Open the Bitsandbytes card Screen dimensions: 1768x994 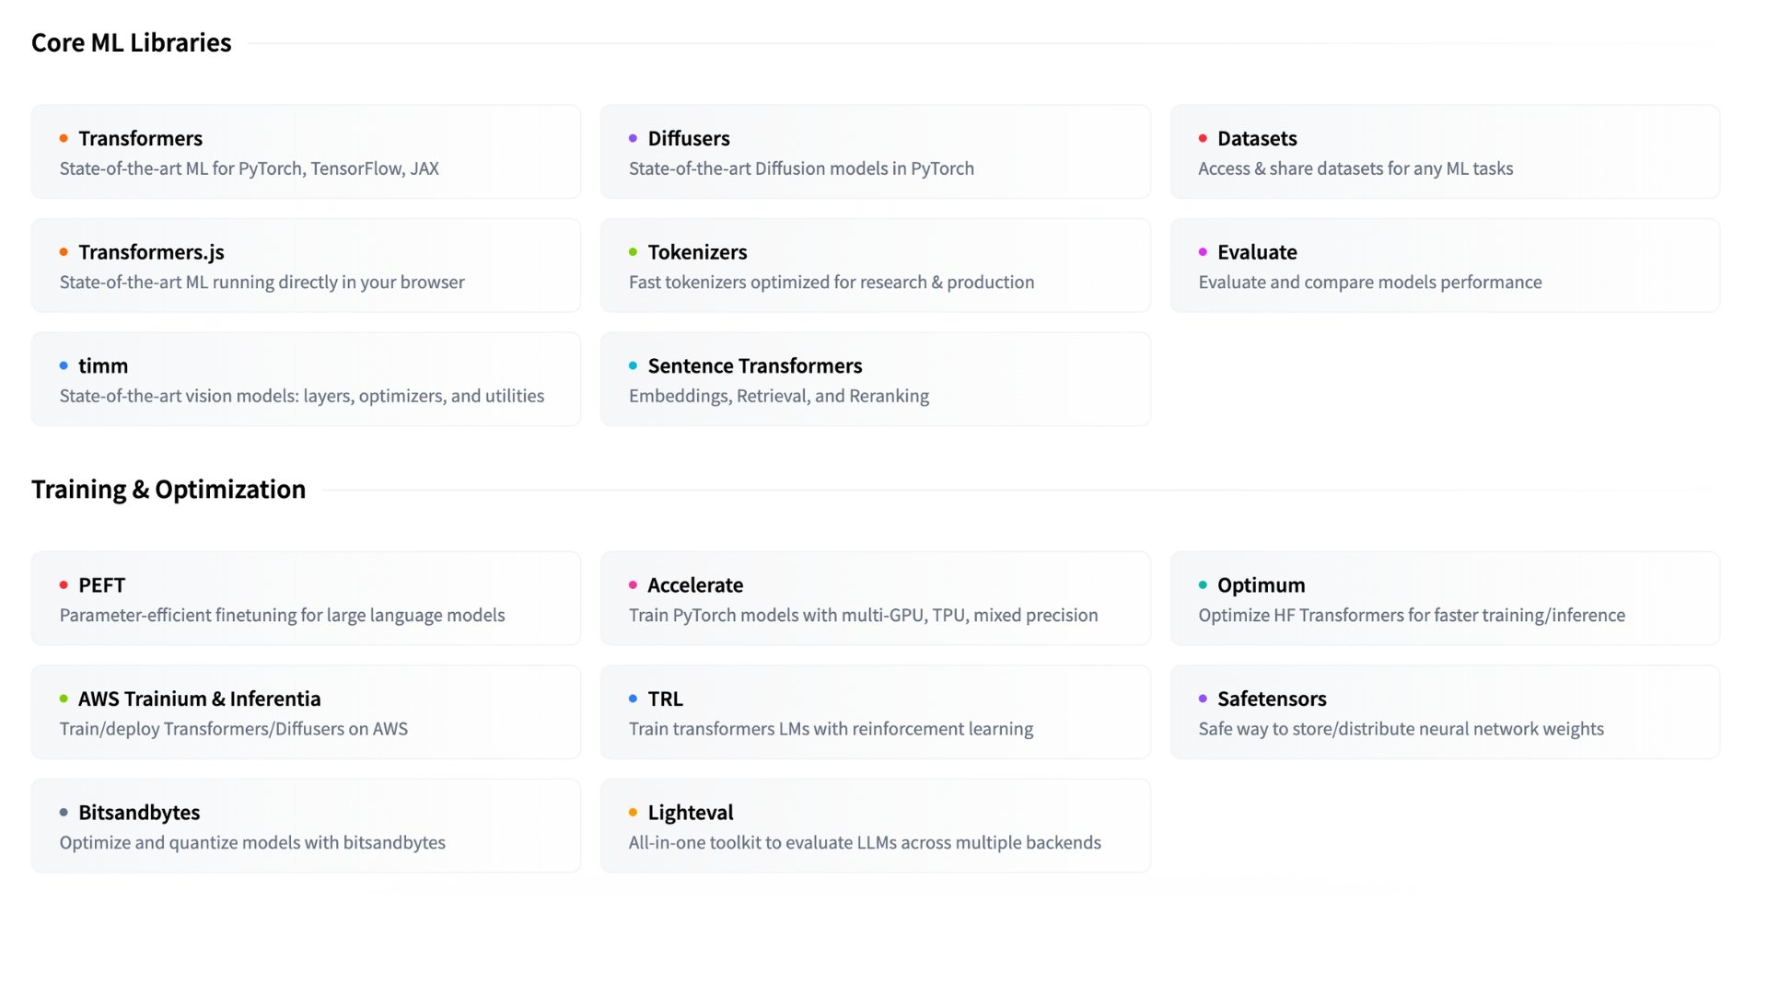pyautogui.click(x=306, y=826)
